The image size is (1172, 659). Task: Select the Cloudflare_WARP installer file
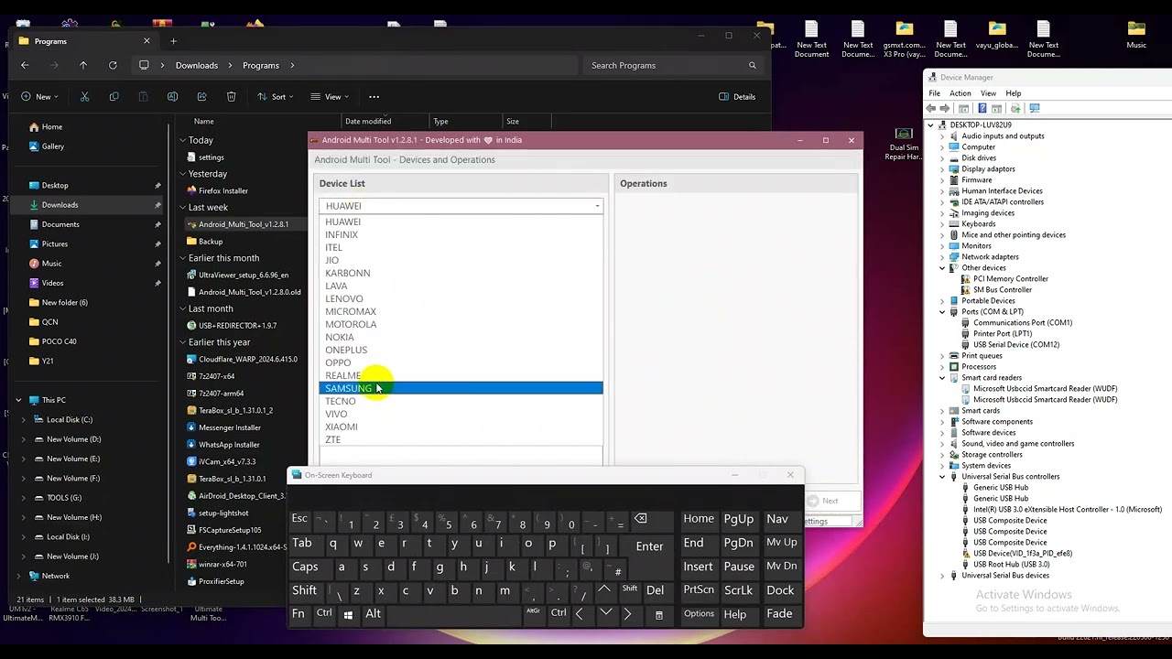click(x=248, y=359)
